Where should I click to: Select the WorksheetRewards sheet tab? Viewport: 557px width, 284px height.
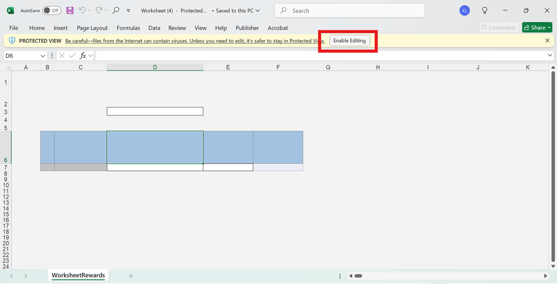click(78, 275)
